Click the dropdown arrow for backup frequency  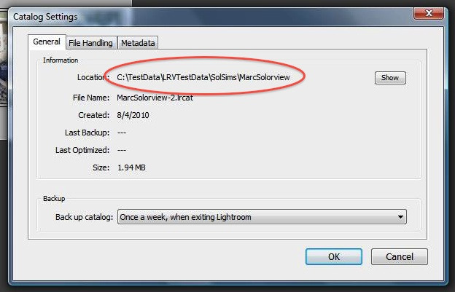click(400, 217)
